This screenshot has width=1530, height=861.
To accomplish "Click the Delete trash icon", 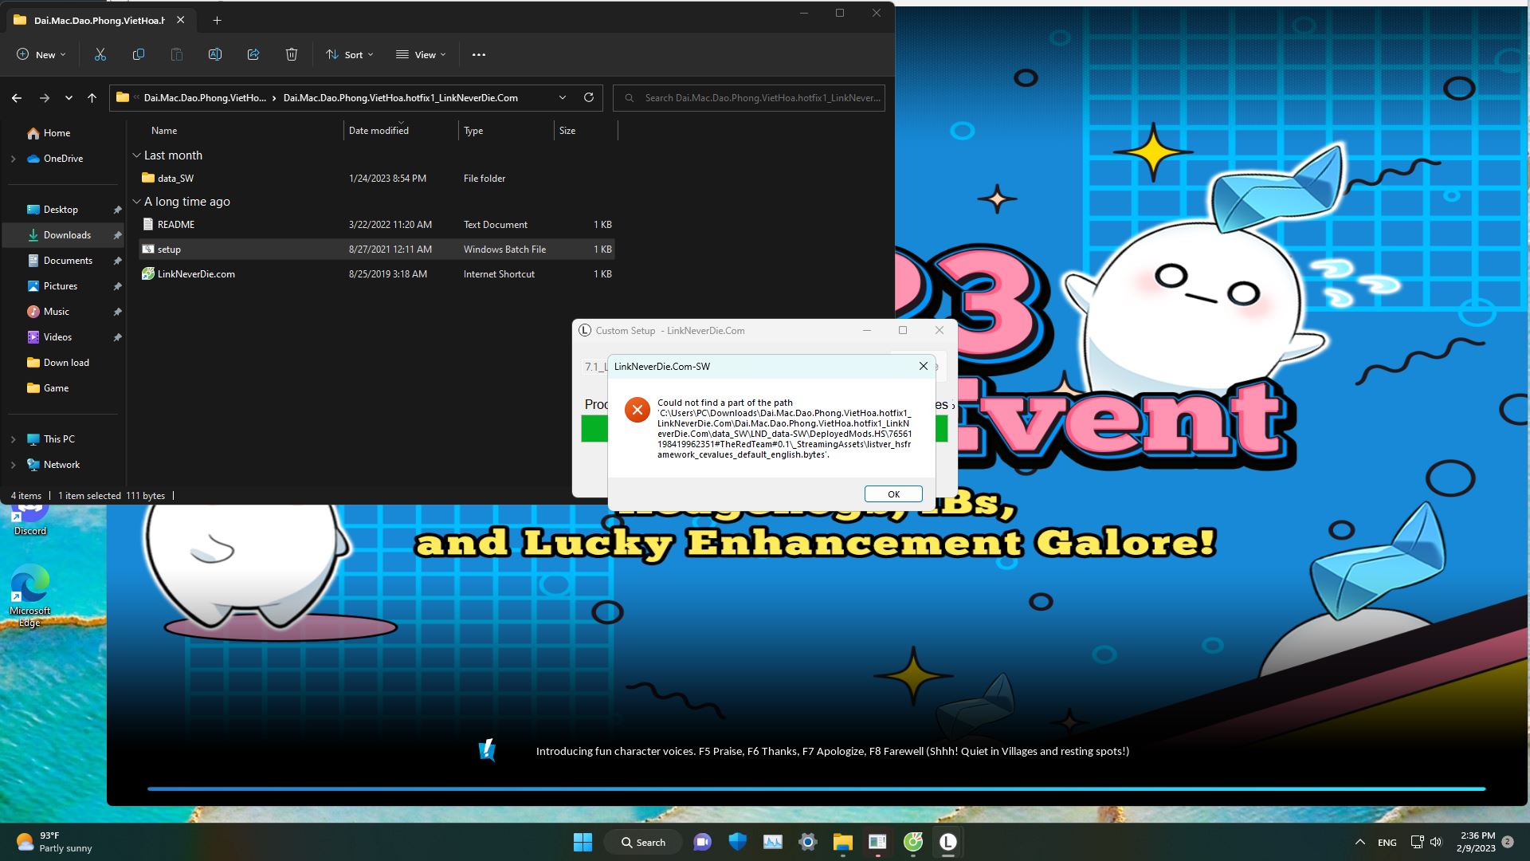I will pos(292,54).
